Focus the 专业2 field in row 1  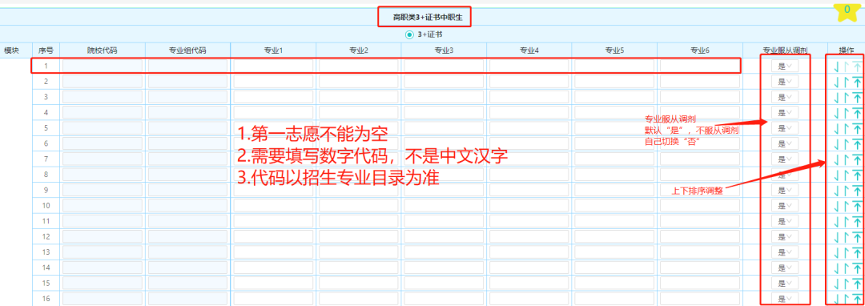[359, 66]
